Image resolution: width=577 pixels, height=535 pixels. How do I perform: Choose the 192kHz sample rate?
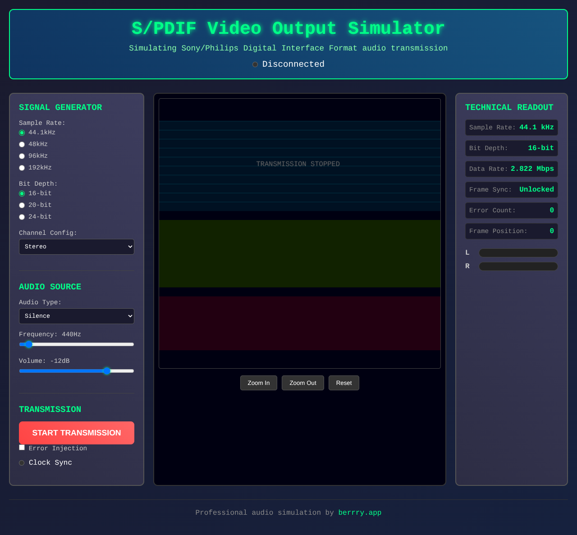point(22,168)
